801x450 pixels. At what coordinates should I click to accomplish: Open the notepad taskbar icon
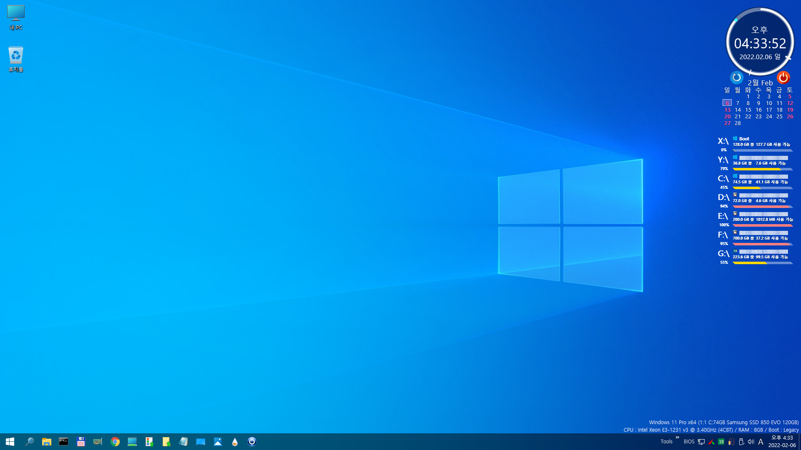pos(184,442)
